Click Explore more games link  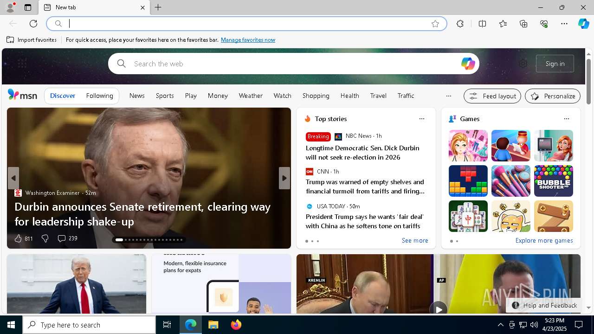[544, 240]
